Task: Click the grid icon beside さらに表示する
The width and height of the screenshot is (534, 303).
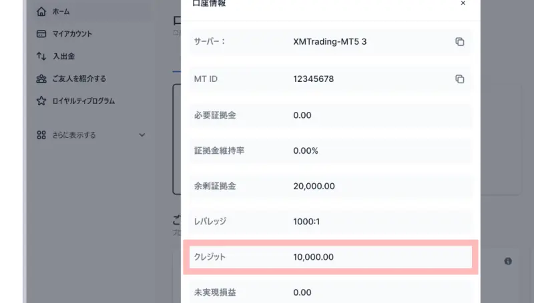Action: click(x=41, y=135)
